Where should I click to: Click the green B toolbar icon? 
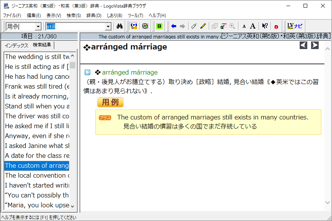159,26
